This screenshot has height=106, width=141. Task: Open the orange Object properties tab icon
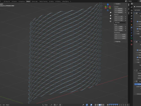point(132,25)
